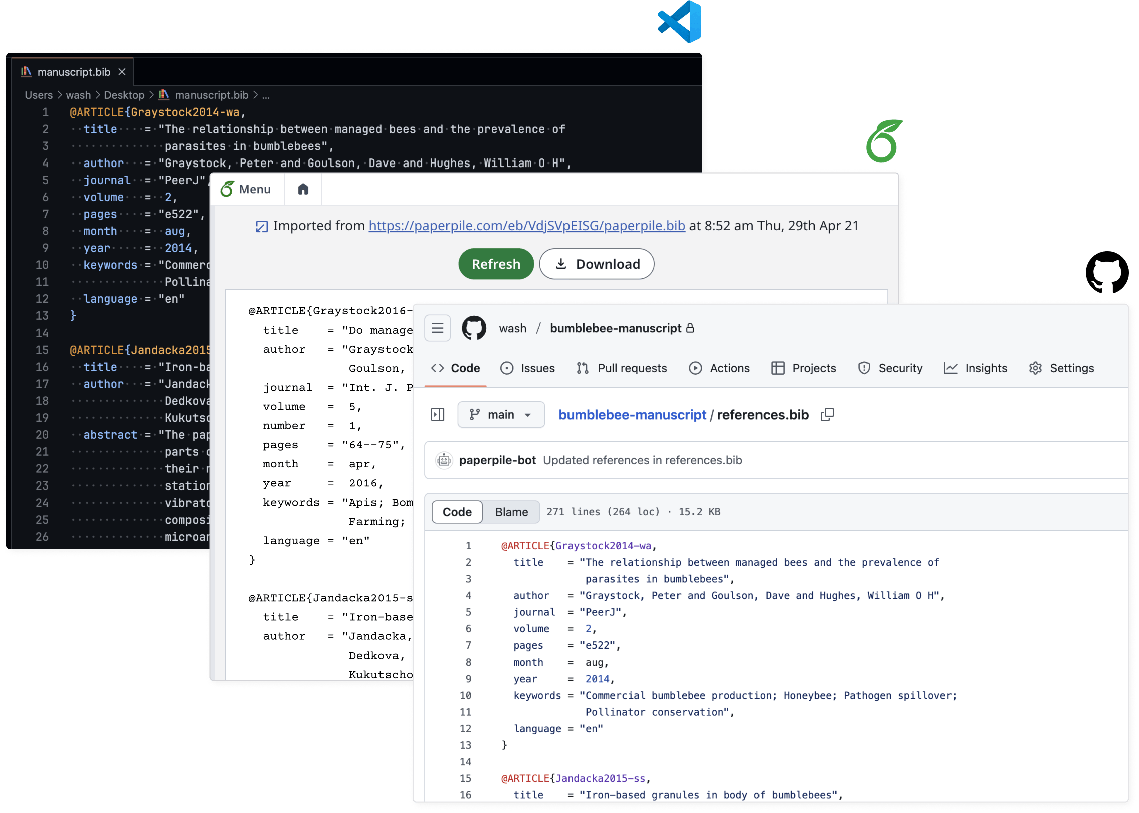Click Users in the VS Code breadcrumb

39,95
